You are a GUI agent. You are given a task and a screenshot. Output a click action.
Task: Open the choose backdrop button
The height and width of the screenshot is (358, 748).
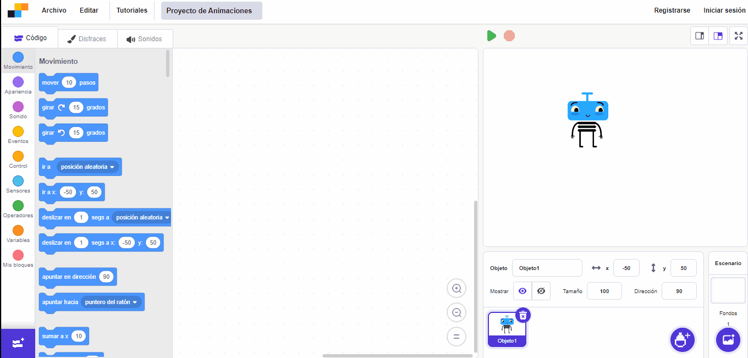pos(728,339)
